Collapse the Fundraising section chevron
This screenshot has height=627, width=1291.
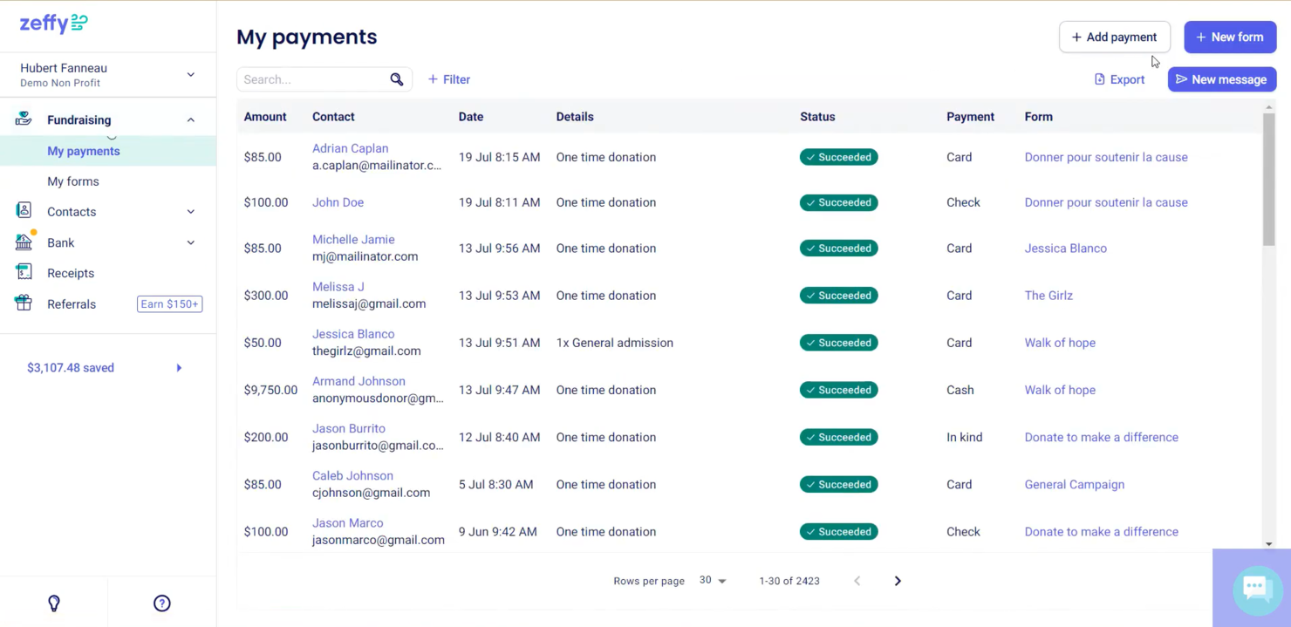tap(190, 119)
